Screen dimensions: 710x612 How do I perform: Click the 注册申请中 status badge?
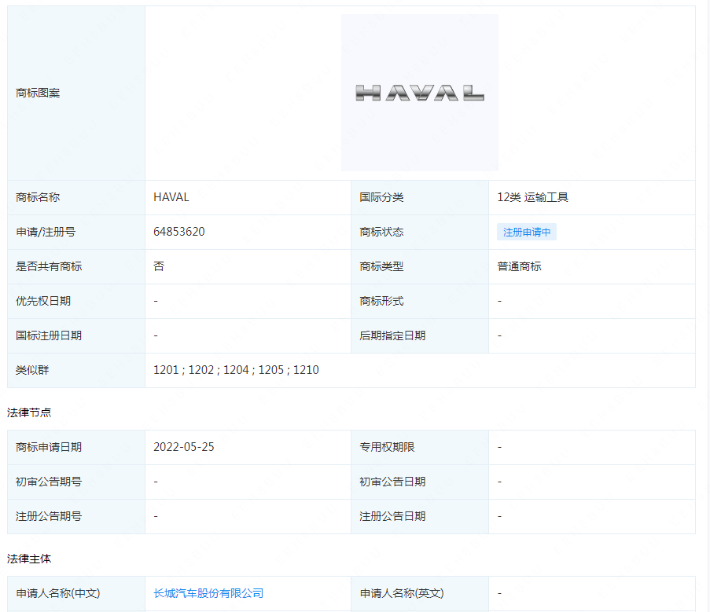(x=526, y=232)
